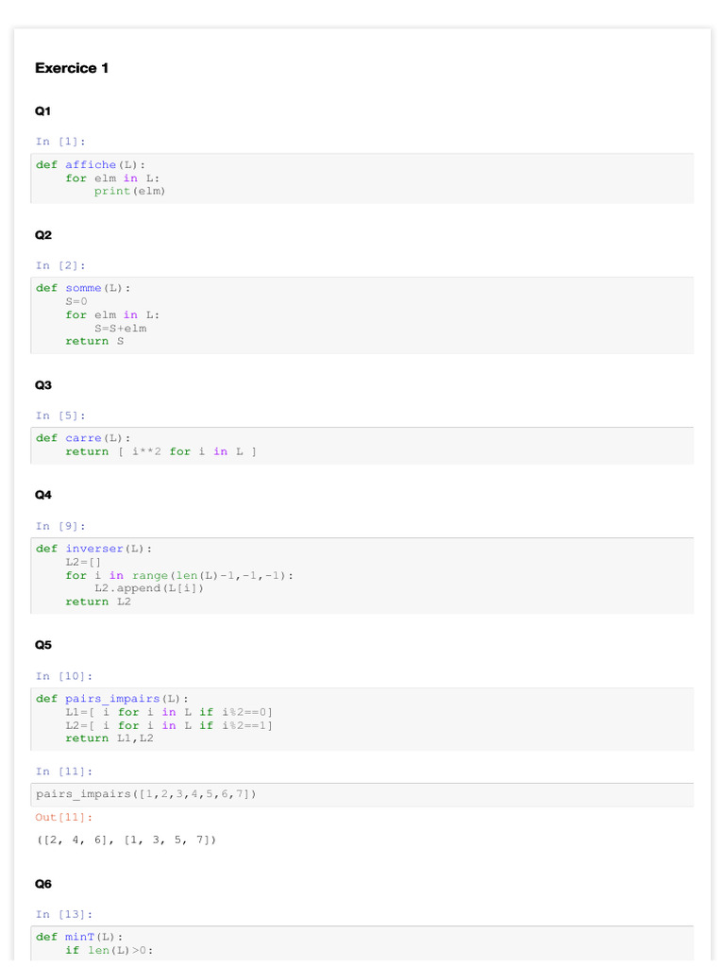
Task: Focus the pairs_impairs definition code cell
Action: click(362, 719)
